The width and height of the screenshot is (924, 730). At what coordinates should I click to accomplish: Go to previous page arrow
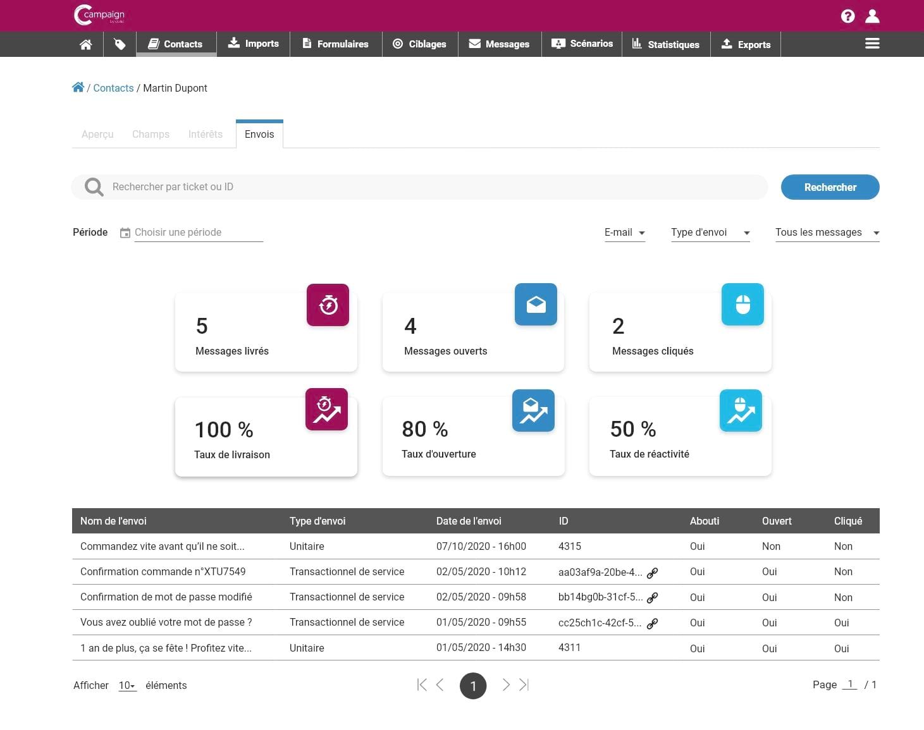[x=440, y=684]
